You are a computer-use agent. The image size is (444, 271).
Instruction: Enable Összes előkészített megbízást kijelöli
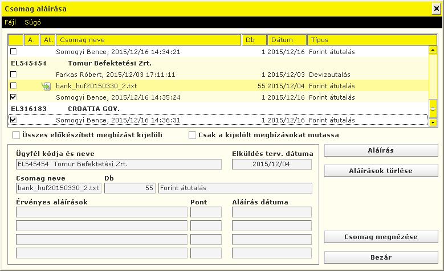click(16, 135)
